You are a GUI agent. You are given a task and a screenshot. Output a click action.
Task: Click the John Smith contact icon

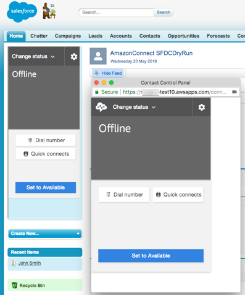[14, 263]
